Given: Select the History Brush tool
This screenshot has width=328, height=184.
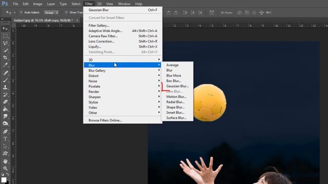Looking at the screenshot, I should [x=5, y=95].
